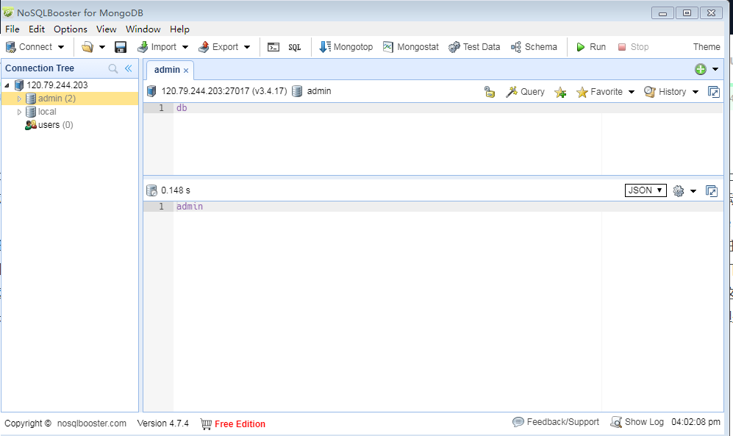Open the Theme option
The image size is (733, 436).
tap(707, 47)
